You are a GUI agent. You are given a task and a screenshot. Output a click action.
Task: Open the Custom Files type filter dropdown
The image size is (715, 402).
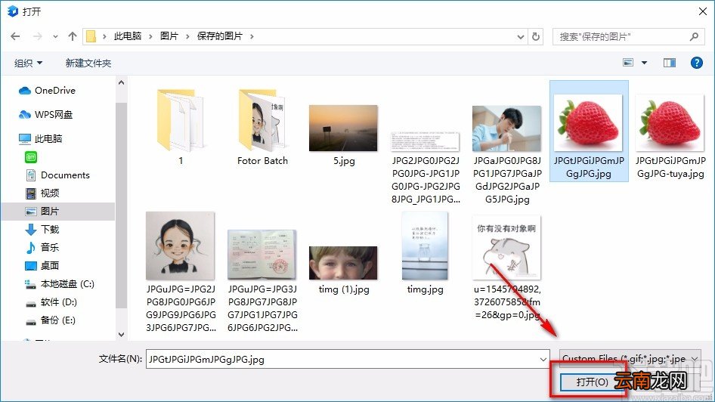630,359
